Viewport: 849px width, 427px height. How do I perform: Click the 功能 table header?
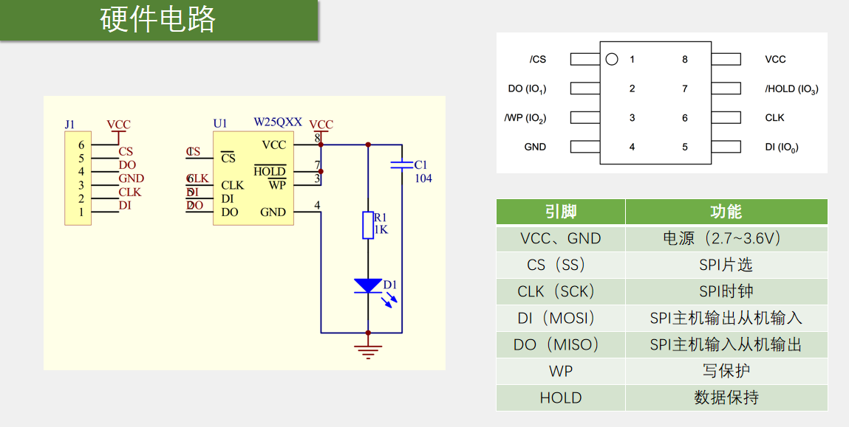[726, 212]
